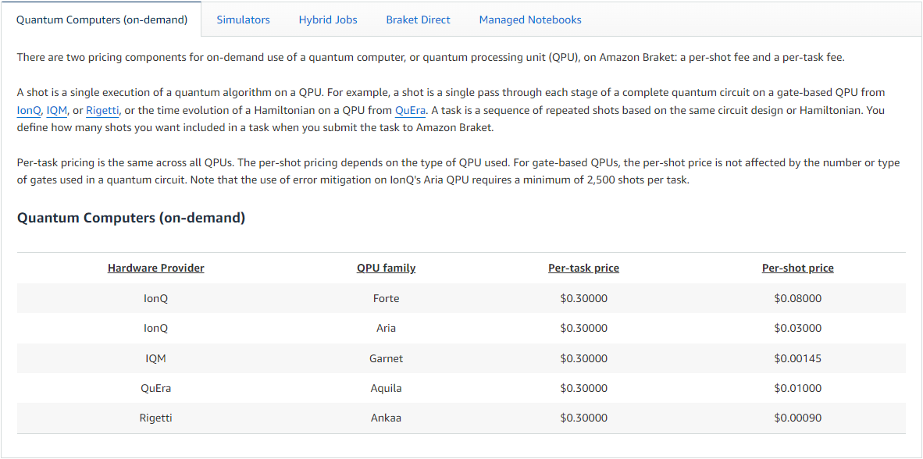Follow the IonQ link in the paragraph

click(x=29, y=110)
